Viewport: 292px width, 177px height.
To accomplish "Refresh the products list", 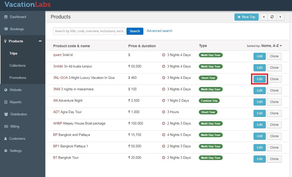I will point(272,17).
